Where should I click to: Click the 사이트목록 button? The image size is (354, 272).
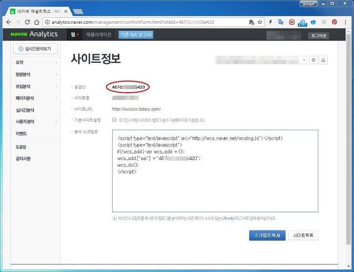(303, 236)
